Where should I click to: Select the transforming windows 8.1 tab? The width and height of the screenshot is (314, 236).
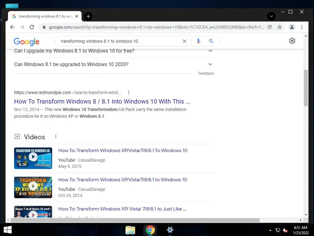tap(45, 16)
